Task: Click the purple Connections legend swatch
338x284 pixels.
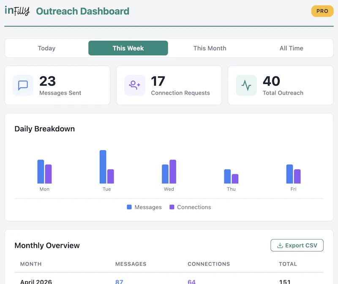Action: coord(172,207)
